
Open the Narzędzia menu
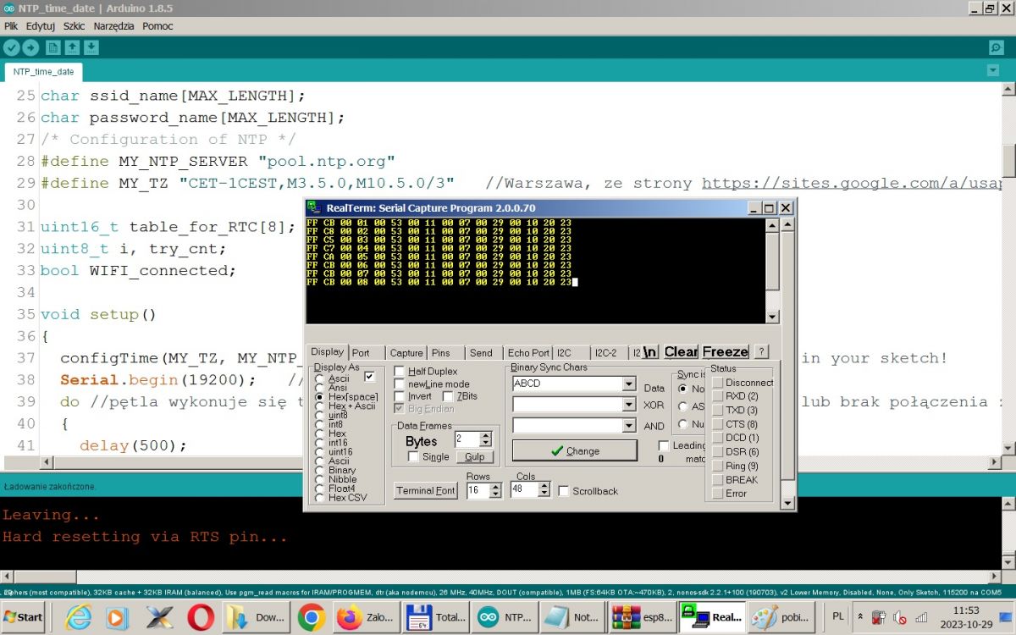click(114, 26)
